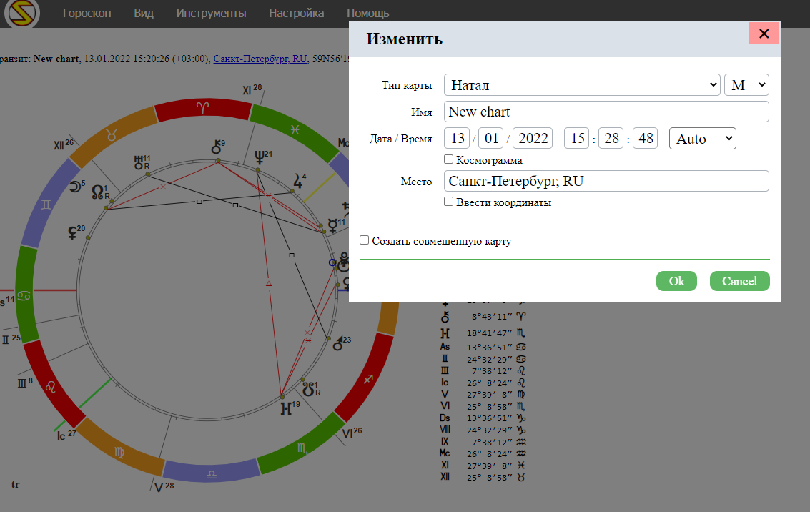
Task: Select the Moon glyph in the chart
Action: pos(76,187)
